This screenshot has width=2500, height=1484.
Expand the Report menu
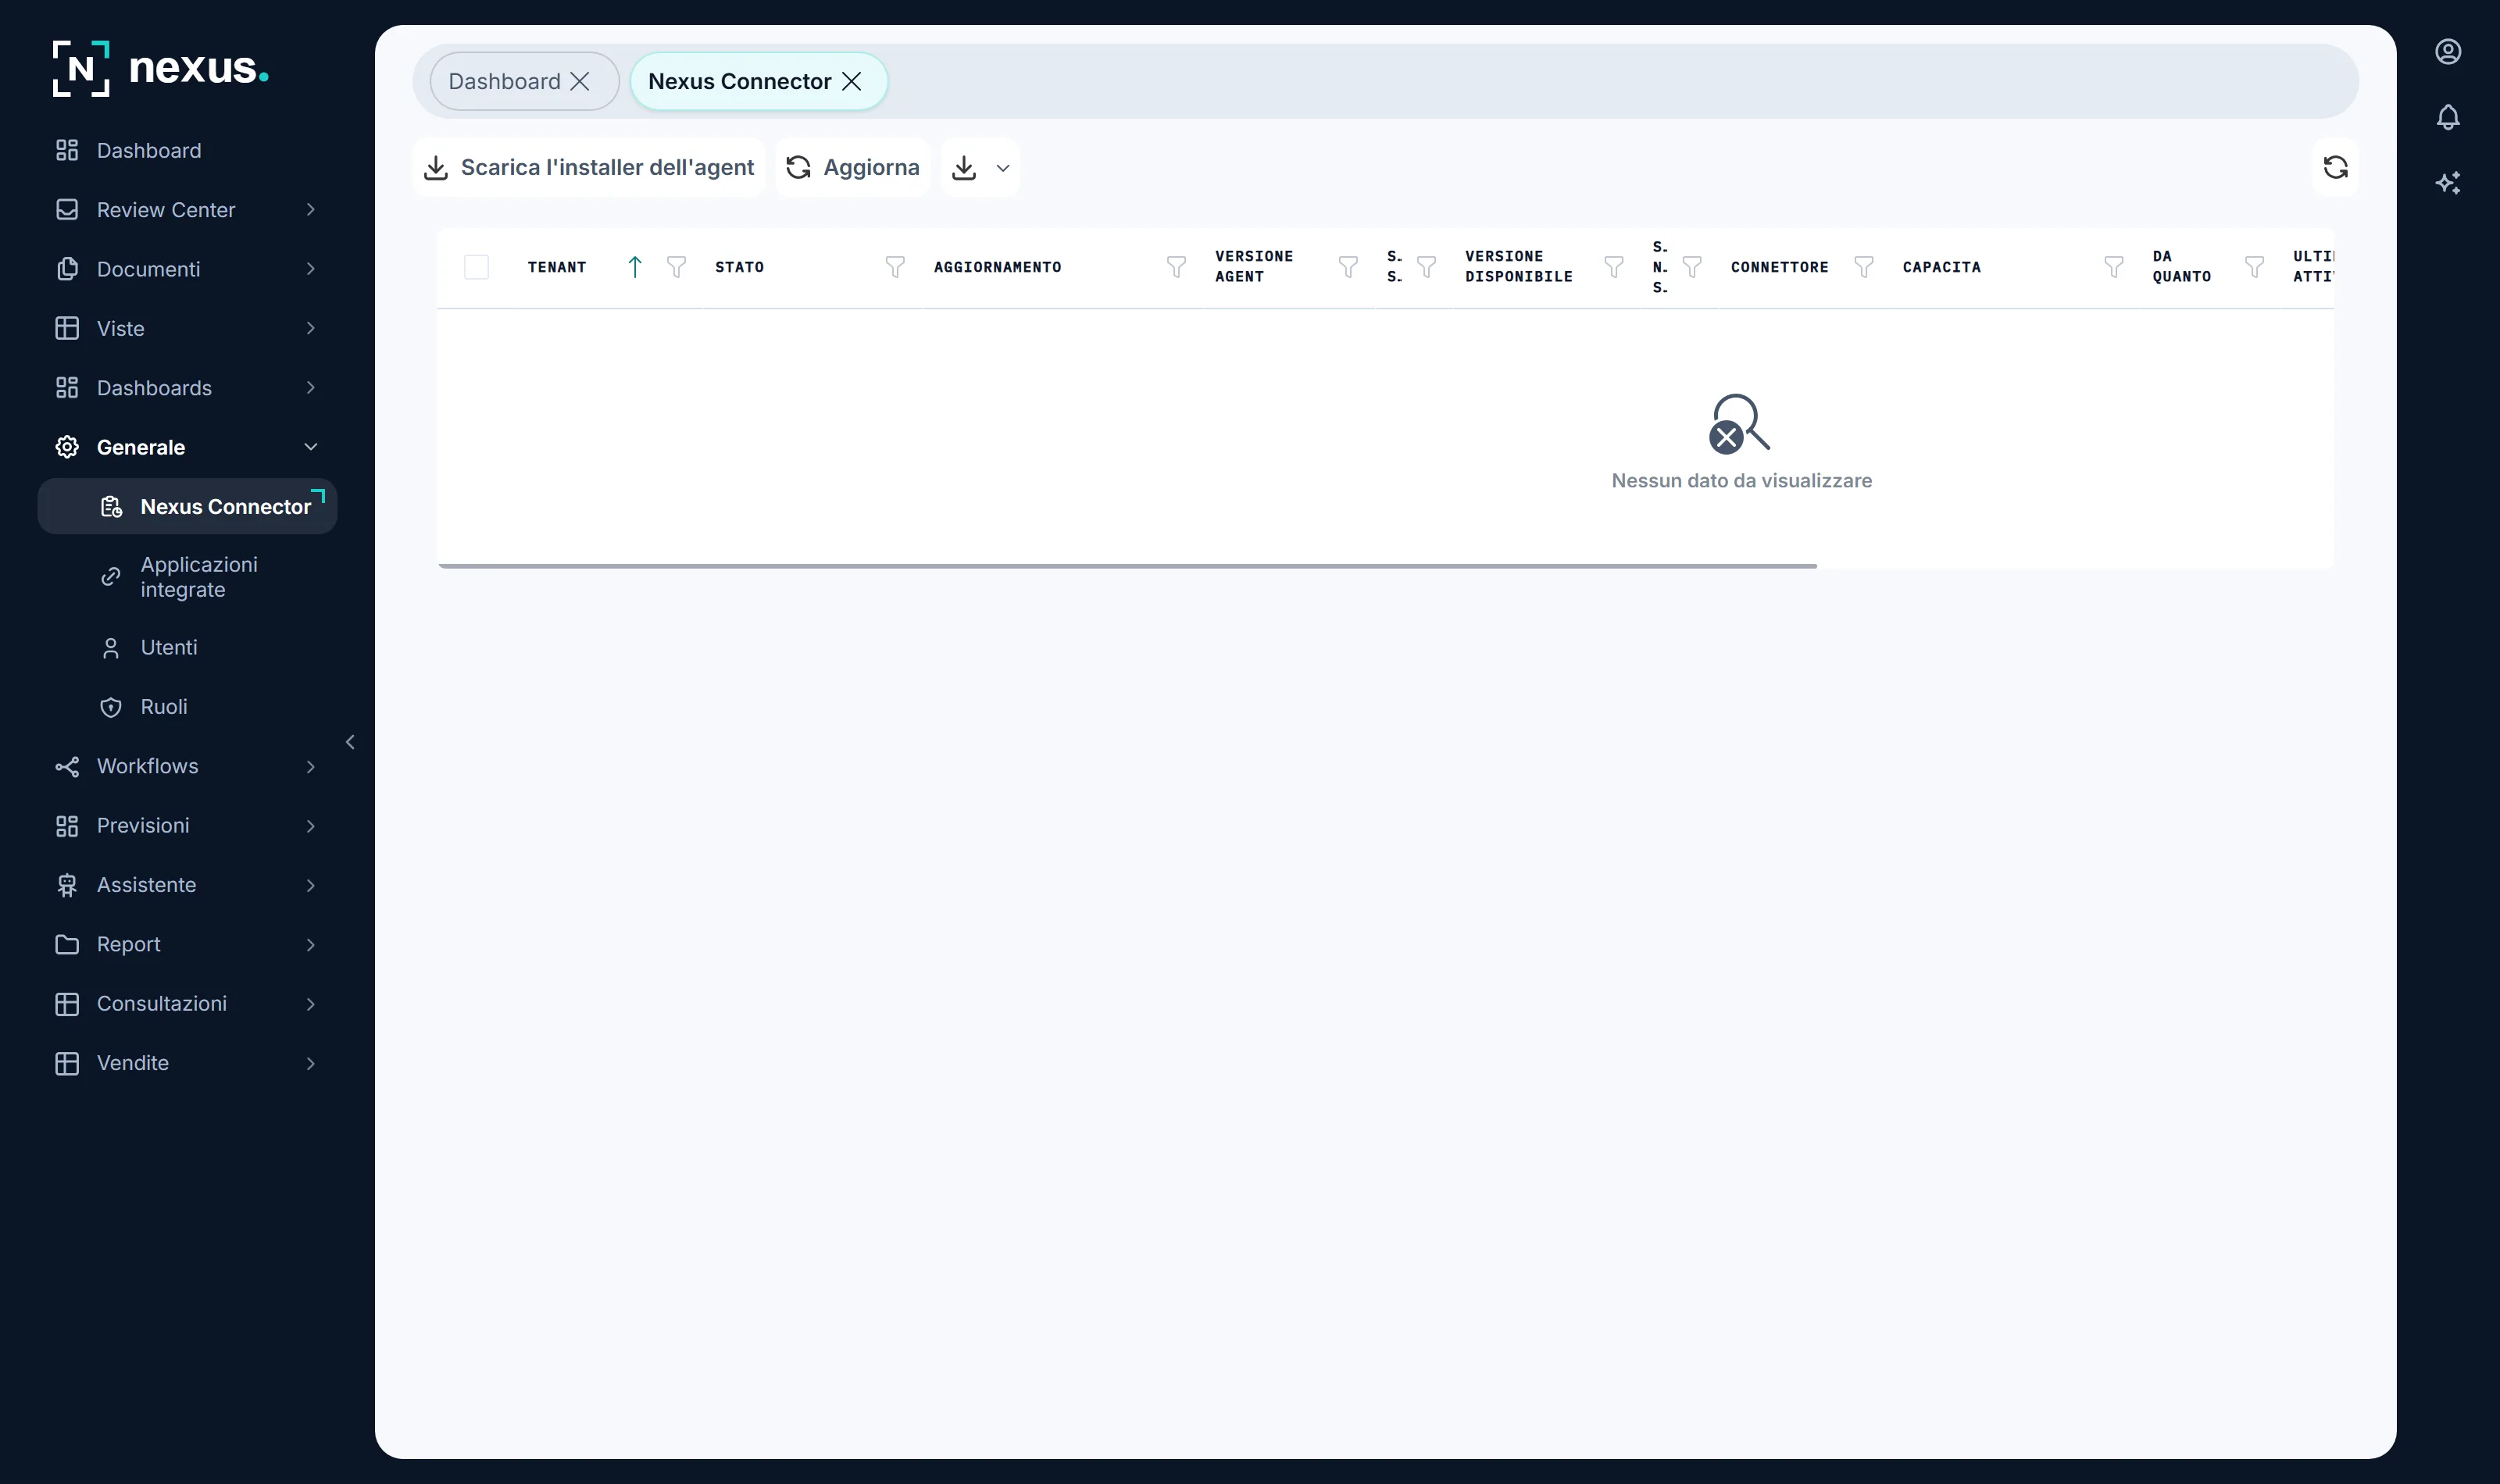(310, 944)
